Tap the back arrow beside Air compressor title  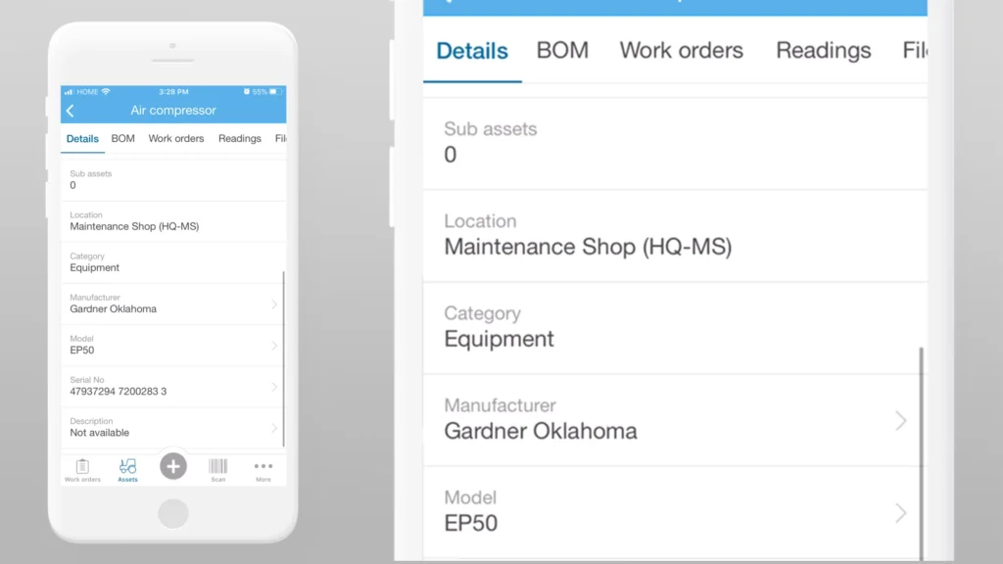(71, 111)
